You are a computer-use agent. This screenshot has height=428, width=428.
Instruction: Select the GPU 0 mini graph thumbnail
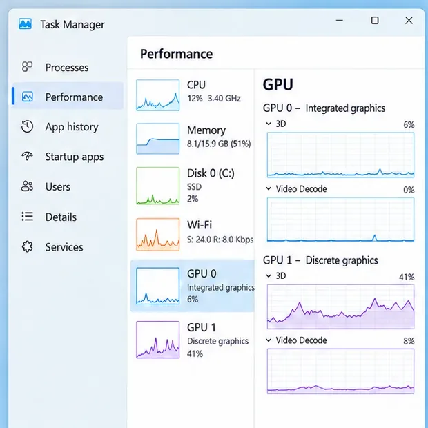coord(158,286)
